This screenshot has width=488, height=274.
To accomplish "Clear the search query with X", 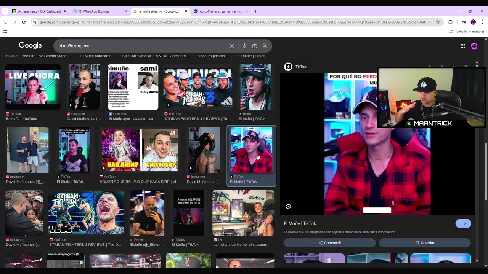I will coord(232,46).
